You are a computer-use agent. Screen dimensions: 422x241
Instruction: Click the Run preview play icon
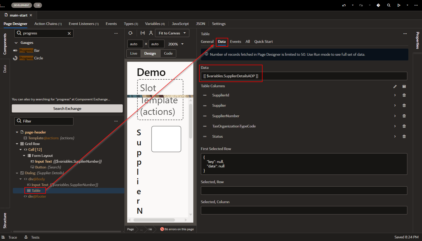click(399, 5)
